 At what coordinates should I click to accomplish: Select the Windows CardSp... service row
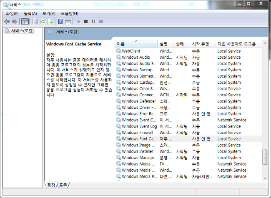[188, 82]
